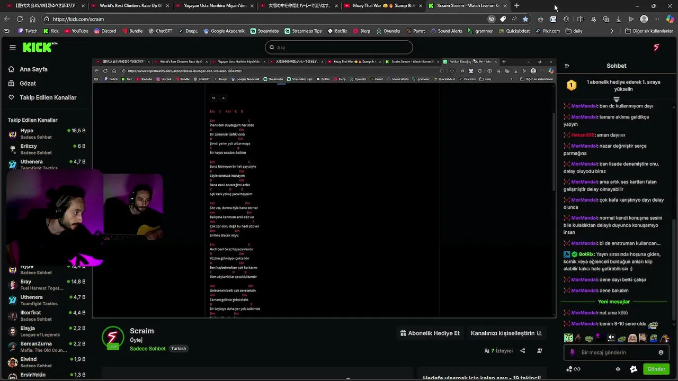Open the split screen icon in toolbar
Viewport: 678px width, 381px height.
click(x=580, y=19)
